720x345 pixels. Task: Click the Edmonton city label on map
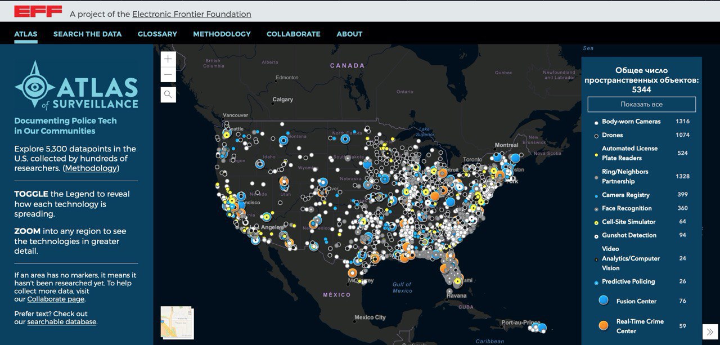[x=287, y=78]
